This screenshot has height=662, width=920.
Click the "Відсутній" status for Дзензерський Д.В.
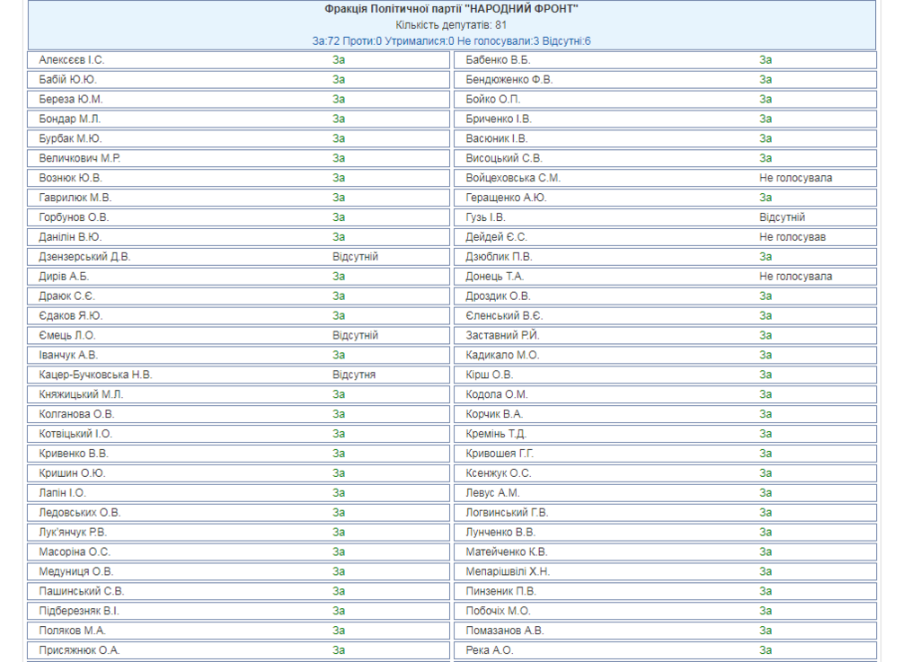355,257
